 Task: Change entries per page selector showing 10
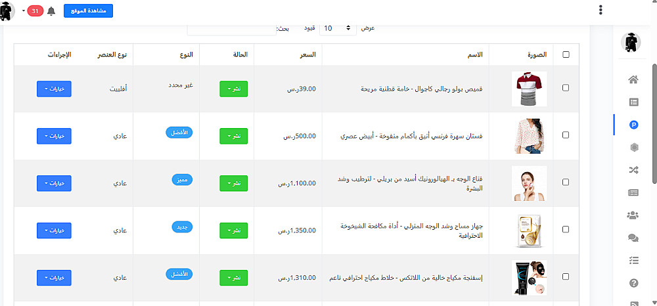(x=338, y=28)
